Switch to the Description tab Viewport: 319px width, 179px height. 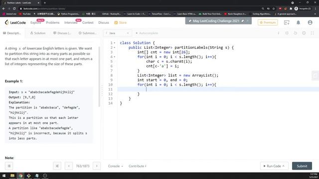click(12, 33)
